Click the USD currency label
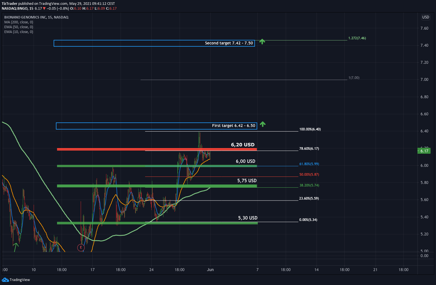 425,17
